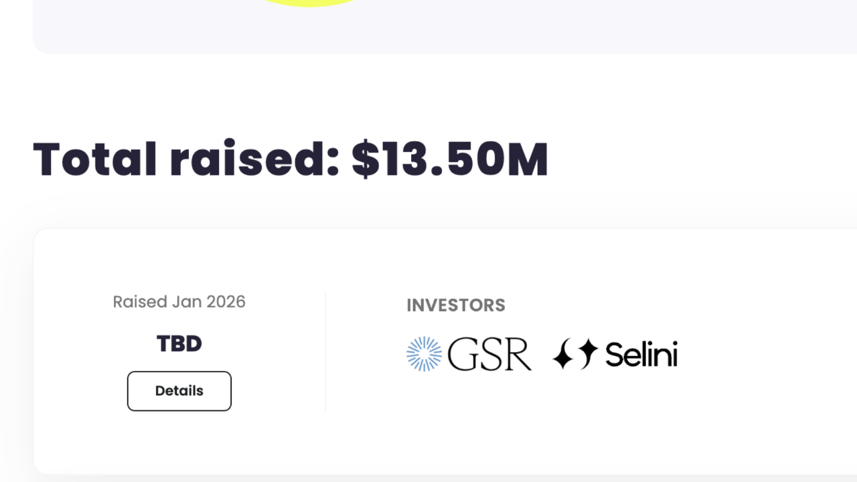Viewport: 857px width, 482px height.
Task: Click the yellow shape at top
Action: pos(309,3)
